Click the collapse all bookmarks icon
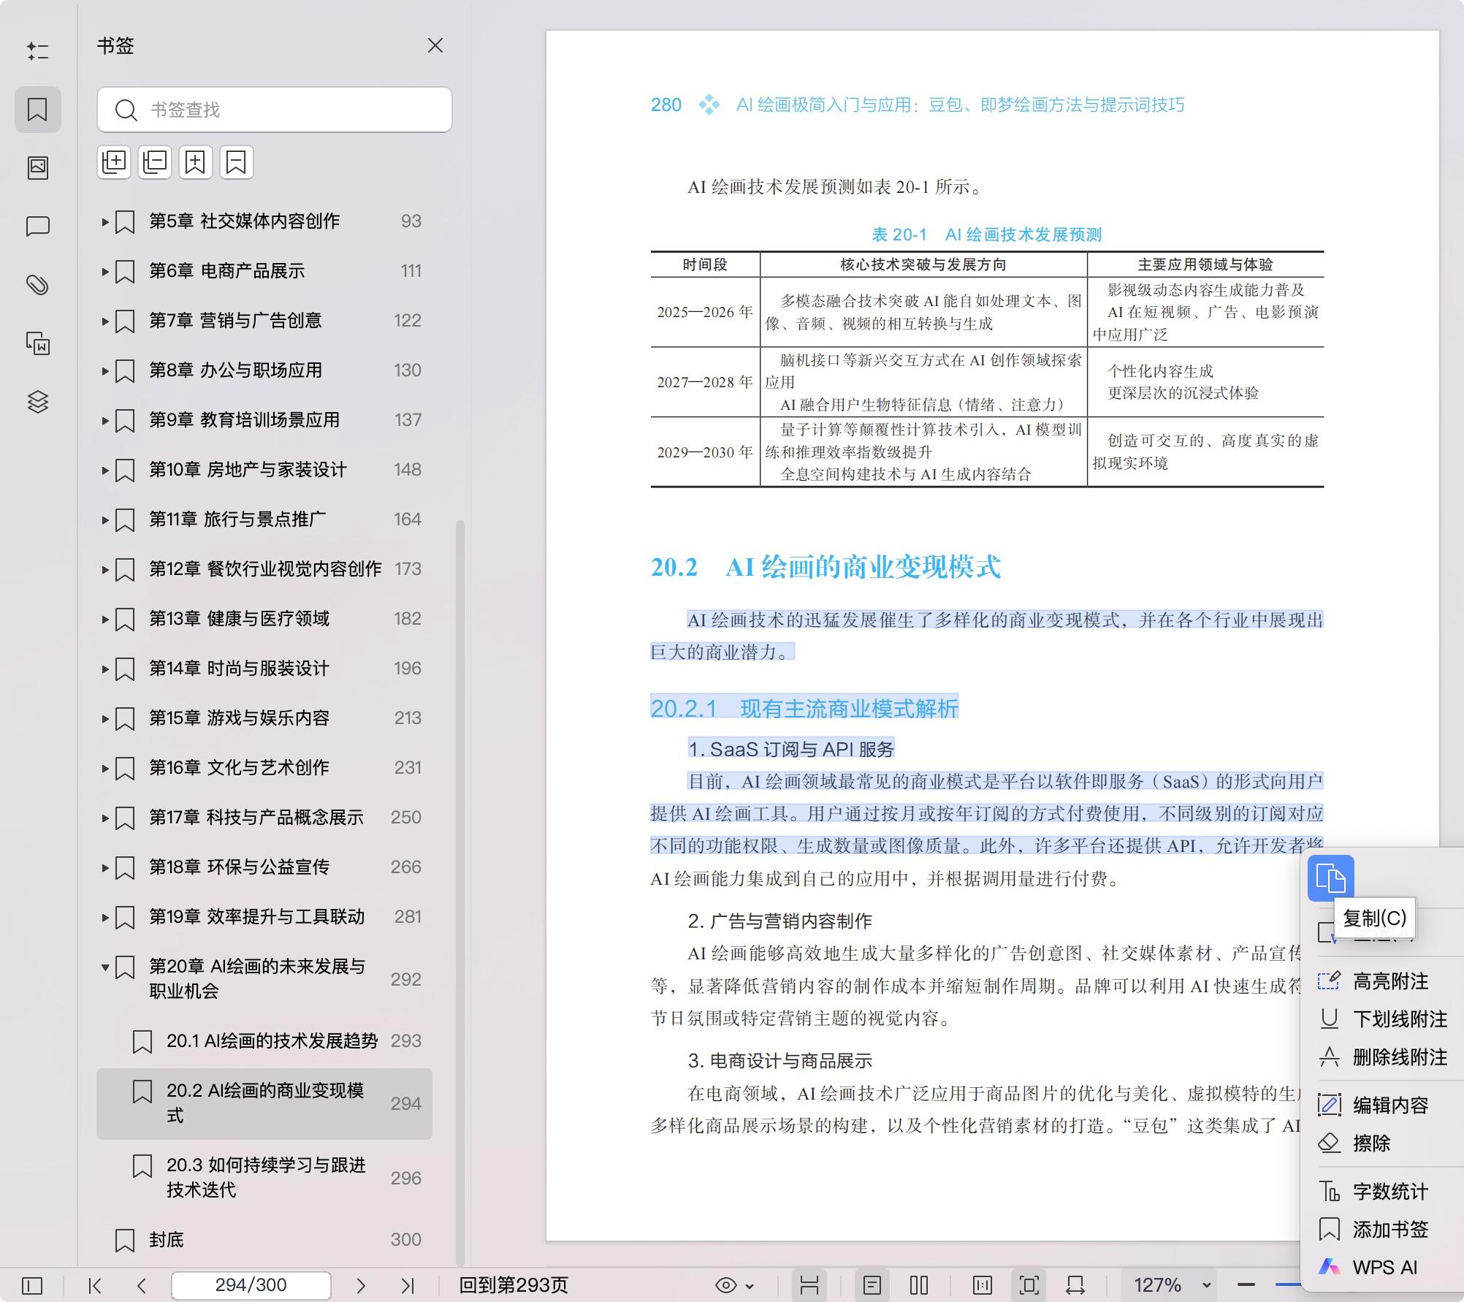 155,161
